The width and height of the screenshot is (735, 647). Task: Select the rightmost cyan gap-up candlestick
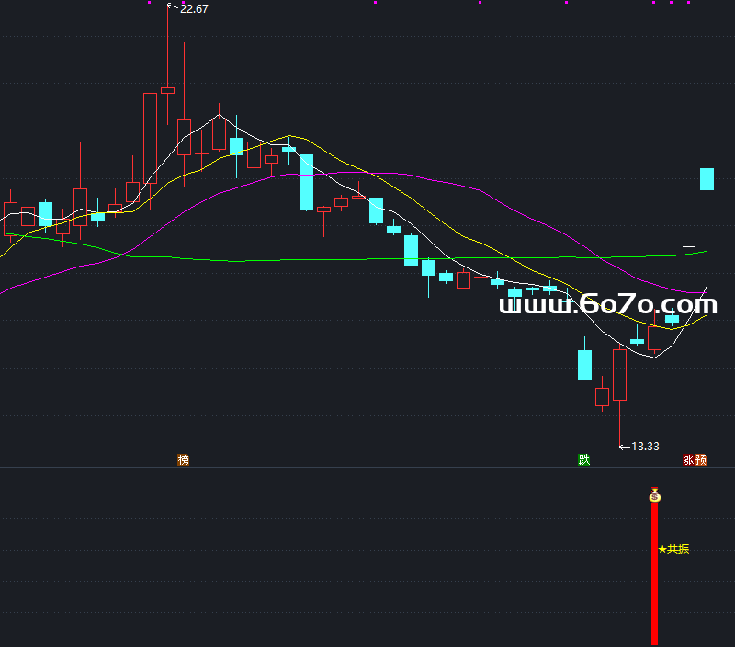(x=707, y=179)
